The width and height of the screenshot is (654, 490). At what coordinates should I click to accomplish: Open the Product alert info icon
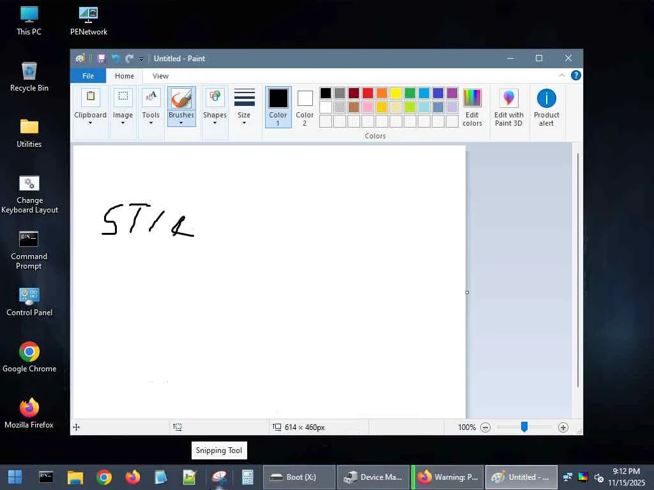547,98
